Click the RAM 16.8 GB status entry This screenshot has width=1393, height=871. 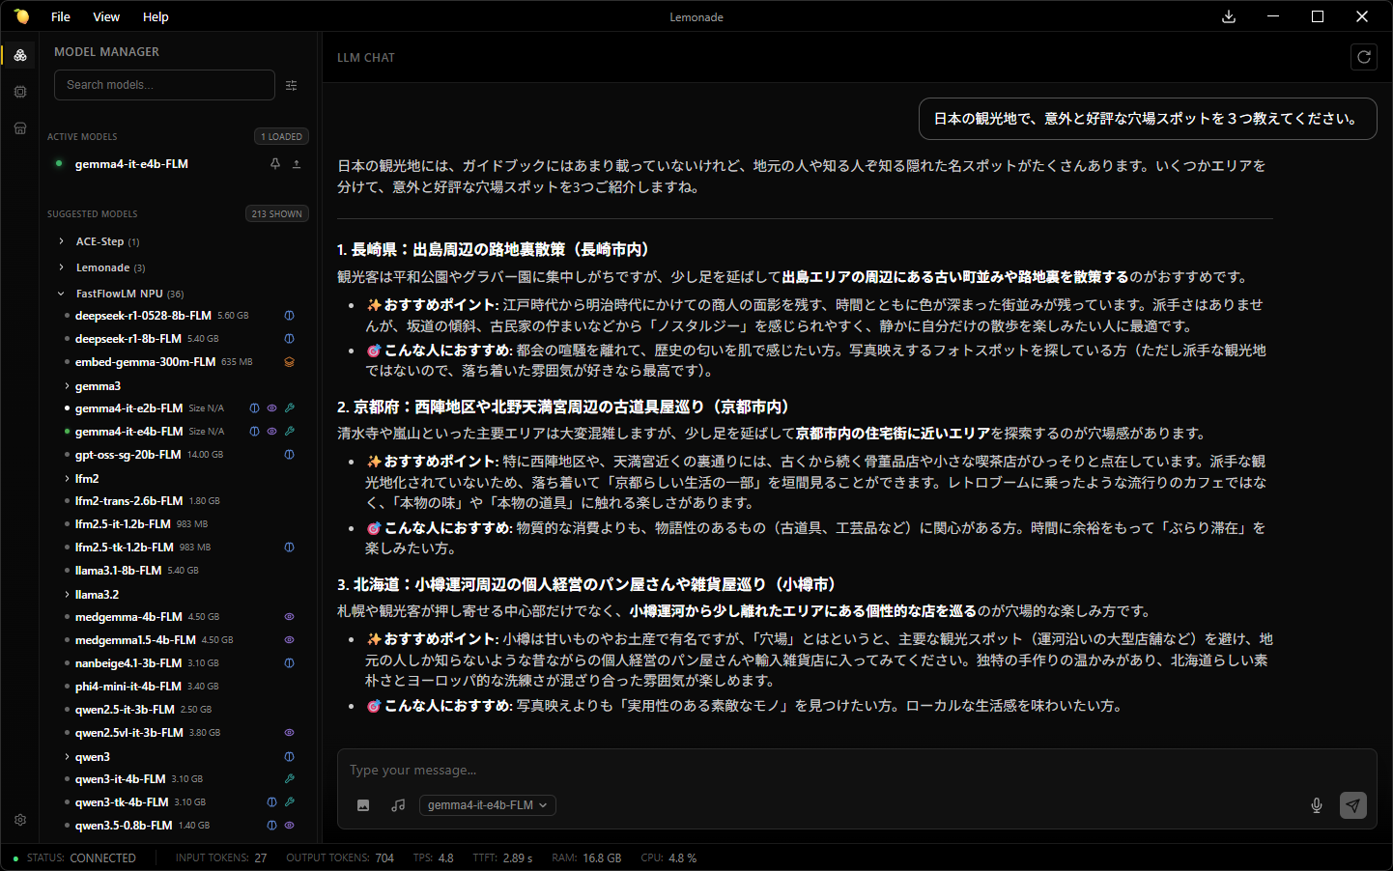pos(586,857)
